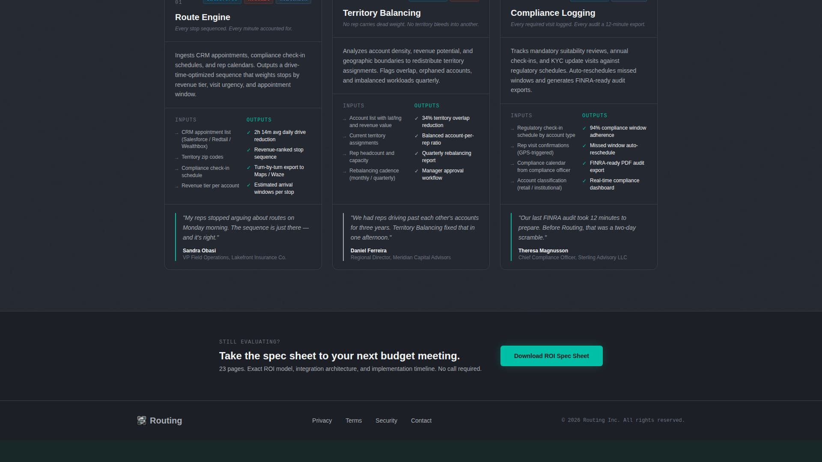Select the blue pill badge above Compliance Logging
Viewport: 822px width, 462px height.
[x=629, y=1]
